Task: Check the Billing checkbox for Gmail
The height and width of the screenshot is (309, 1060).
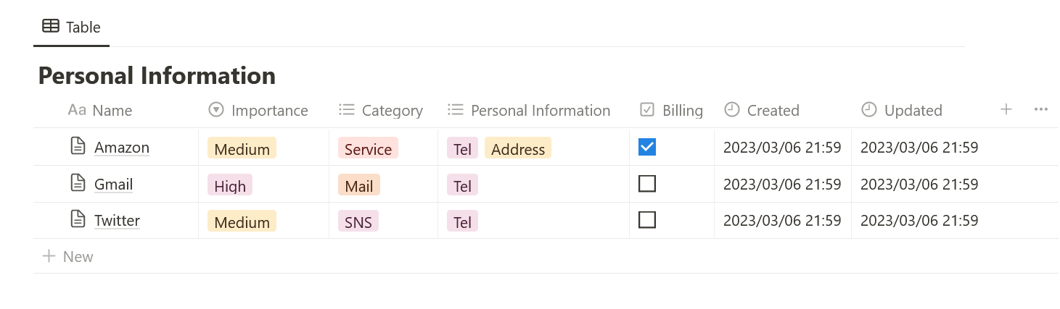Action: pyautogui.click(x=647, y=184)
